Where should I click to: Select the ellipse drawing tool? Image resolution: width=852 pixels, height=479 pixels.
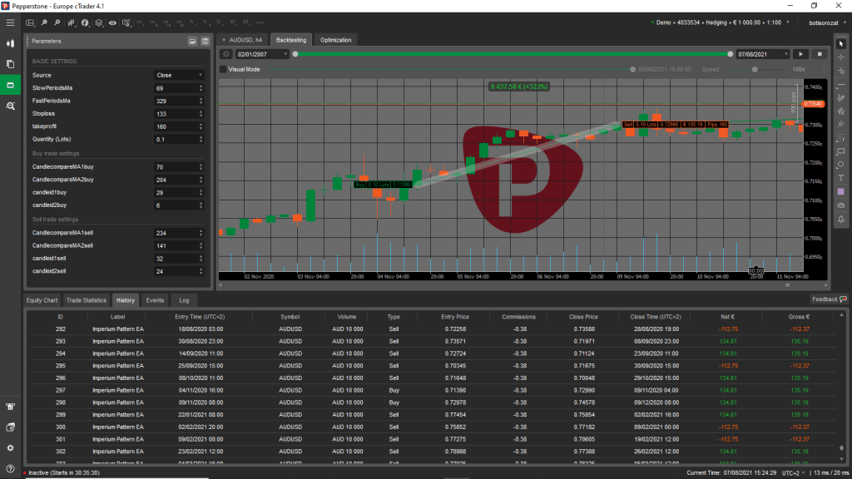point(841,164)
